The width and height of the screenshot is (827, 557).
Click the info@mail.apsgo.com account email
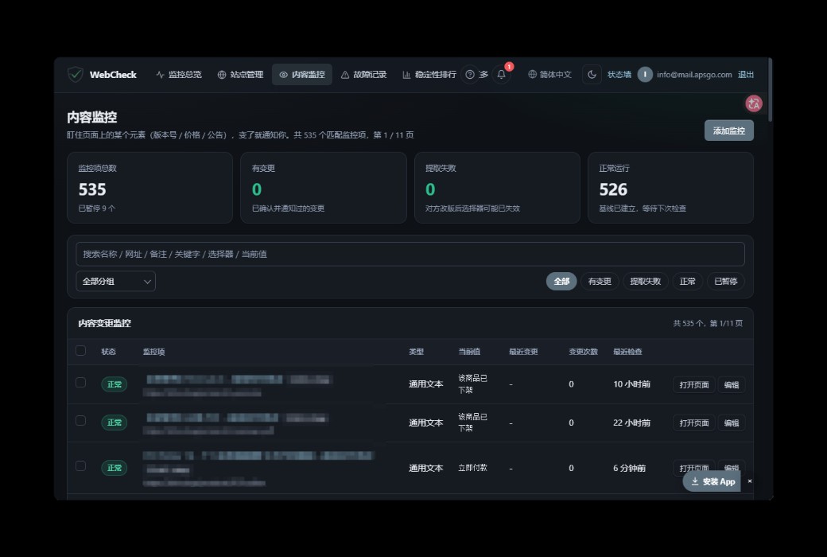[x=694, y=75]
